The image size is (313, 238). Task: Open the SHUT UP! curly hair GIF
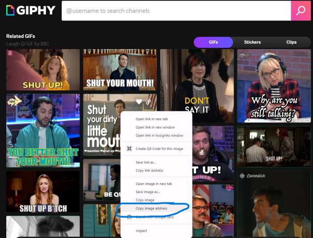pyautogui.click(x=43, y=70)
